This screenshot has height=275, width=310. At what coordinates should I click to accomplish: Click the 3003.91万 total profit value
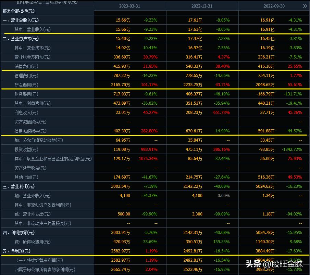tap(120, 233)
